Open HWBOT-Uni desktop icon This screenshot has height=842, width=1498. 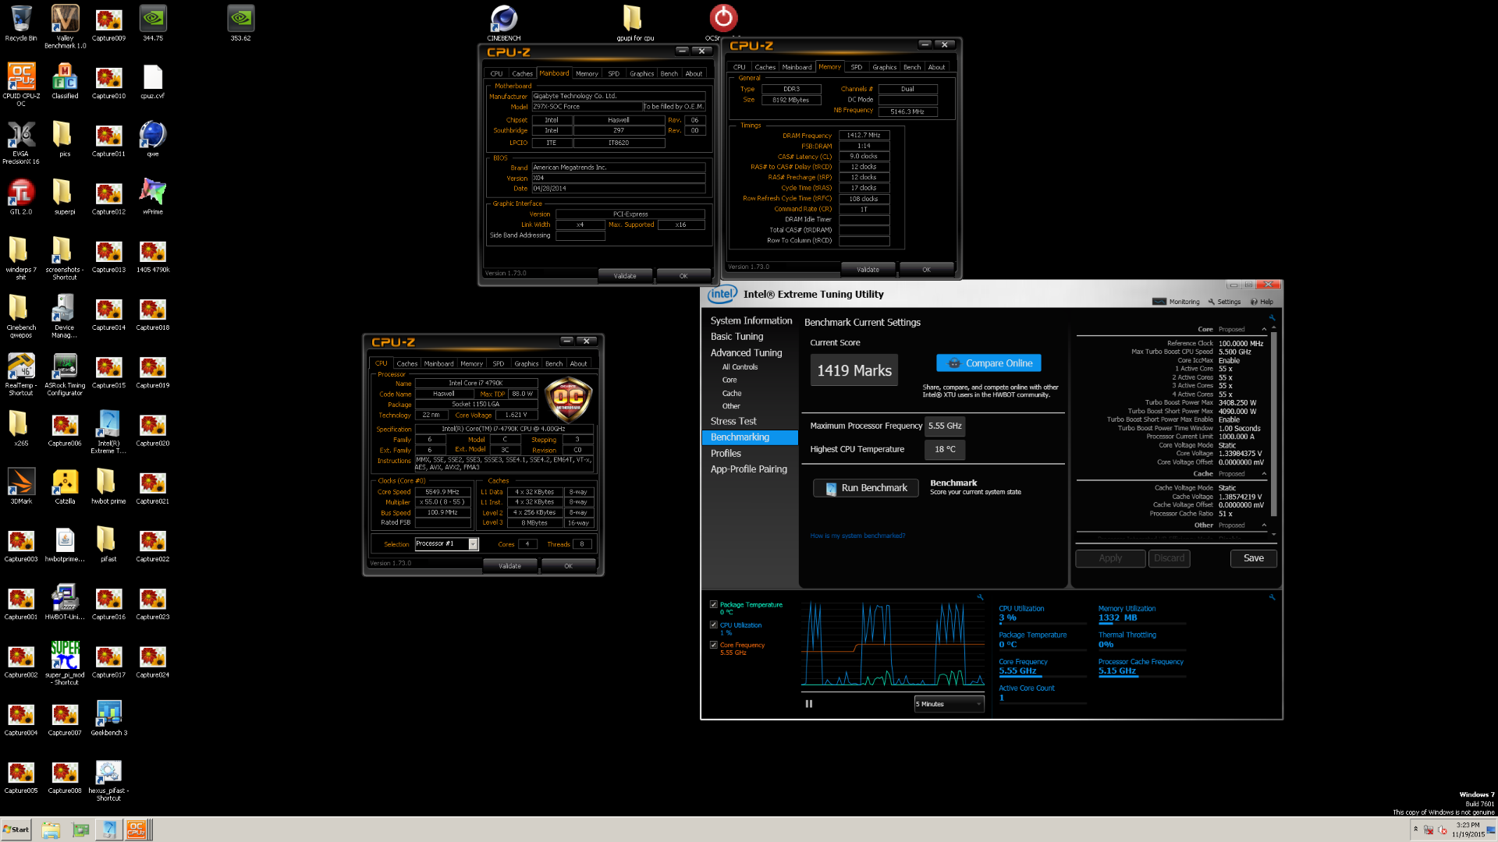[x=65, y=602]
